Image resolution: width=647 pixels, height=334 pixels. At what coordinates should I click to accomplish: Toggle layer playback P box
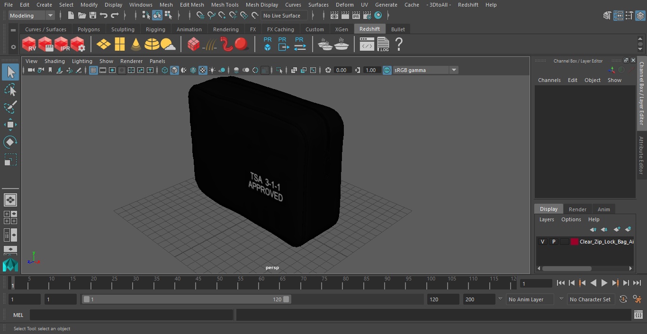point(553,242)
